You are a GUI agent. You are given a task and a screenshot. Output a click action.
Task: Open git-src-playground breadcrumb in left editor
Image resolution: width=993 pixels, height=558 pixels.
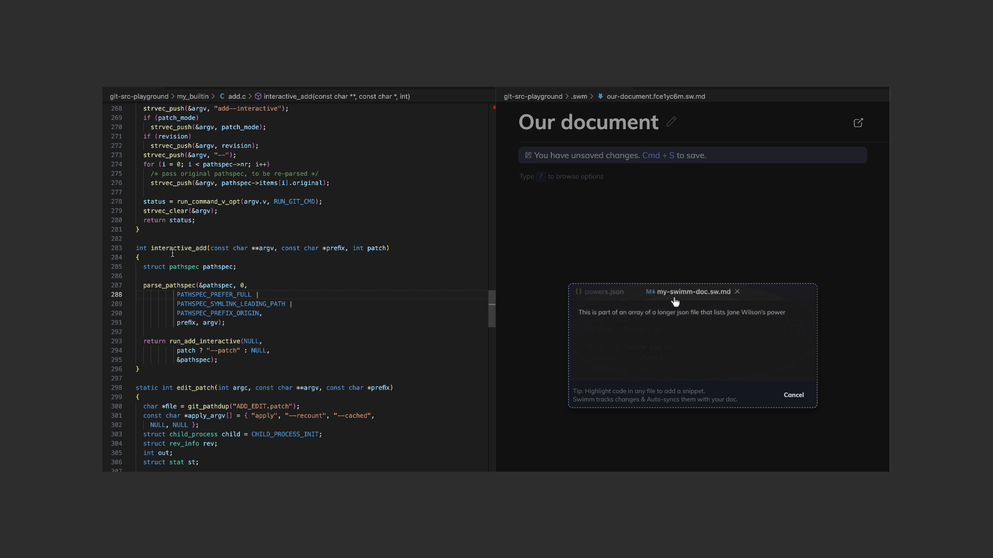(139, 97)
